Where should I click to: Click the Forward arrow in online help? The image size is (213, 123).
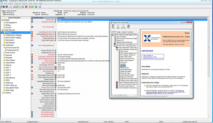pos(123,26)
